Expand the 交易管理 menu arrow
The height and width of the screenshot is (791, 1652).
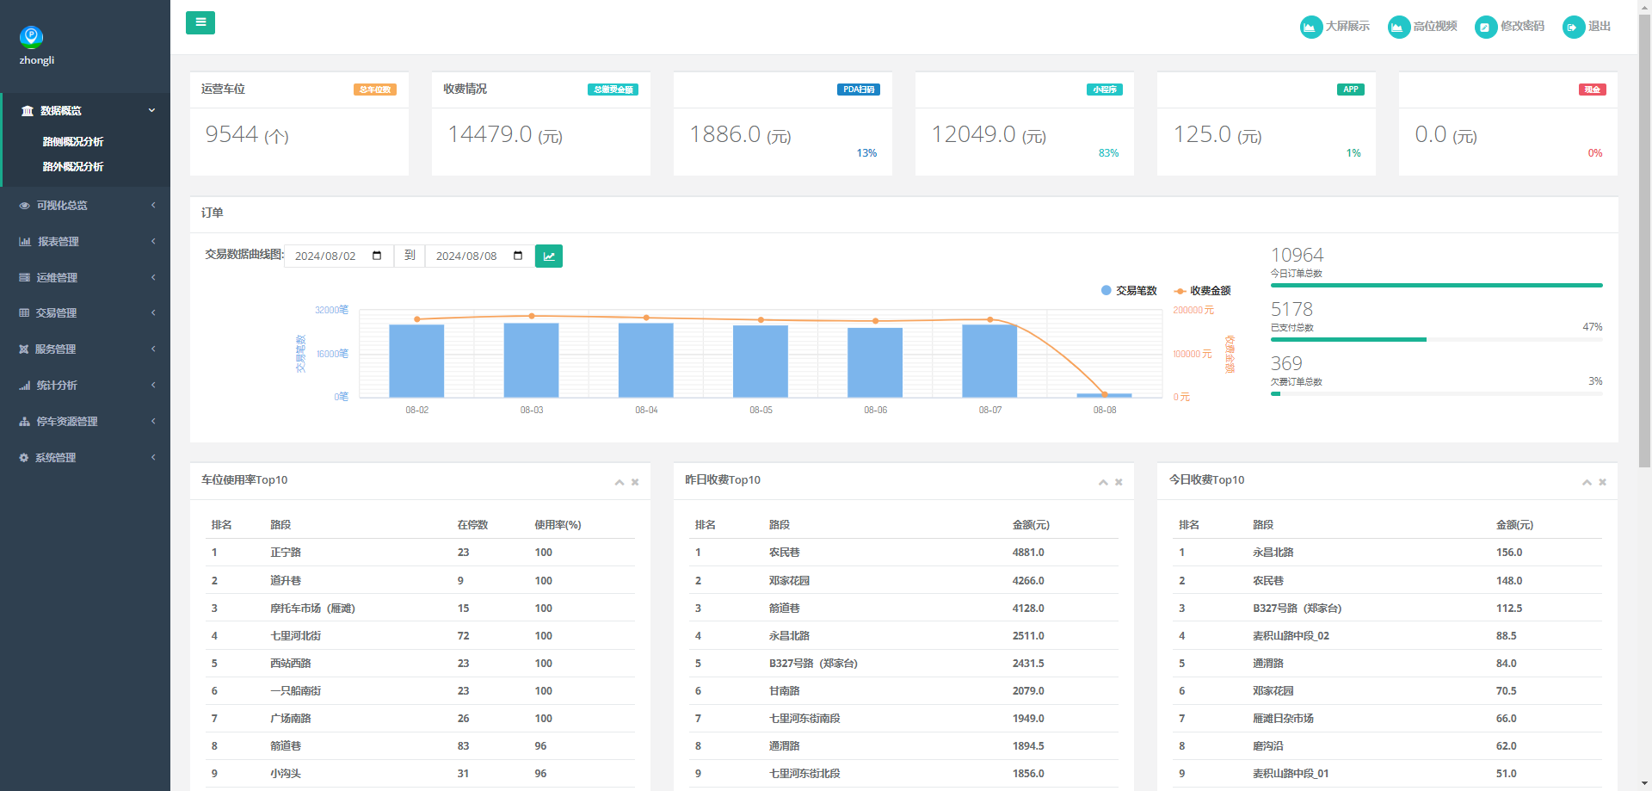click(x=153, y=312)
